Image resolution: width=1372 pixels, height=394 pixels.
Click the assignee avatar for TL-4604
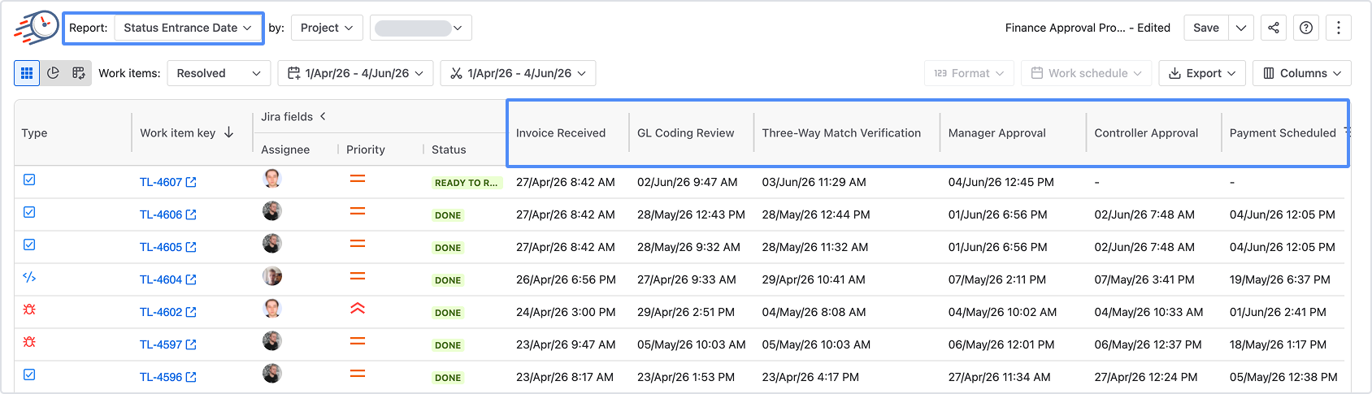[272, 276]
